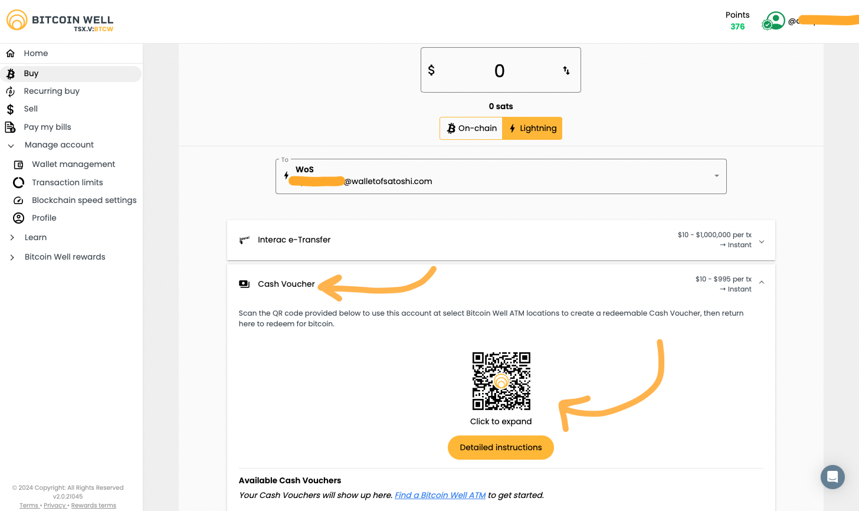This screenshot has width=859, height=511.
Task: Open the Terms link
Action: (x=29, y=505)
